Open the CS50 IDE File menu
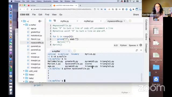Viewport: 172px width, 97px height. (34, 15)
